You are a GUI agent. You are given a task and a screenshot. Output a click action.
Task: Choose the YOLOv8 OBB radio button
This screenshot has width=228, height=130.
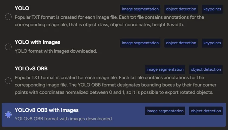tap(8, 81)
